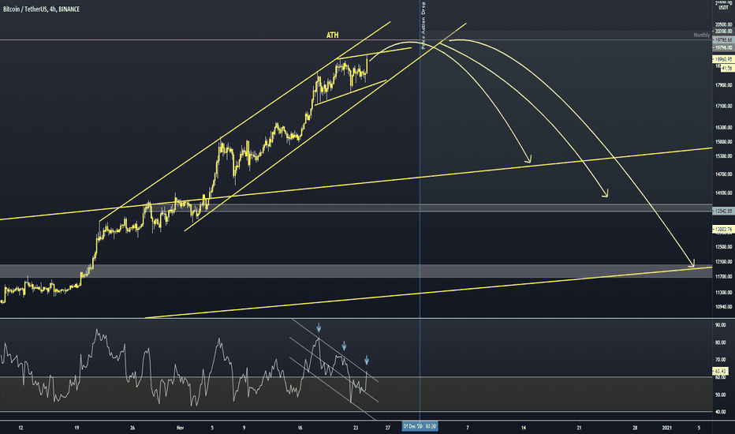Viewport: 735px width, 434px height.
Task: Click the 14 date on time axis
Action: point(524,428)
